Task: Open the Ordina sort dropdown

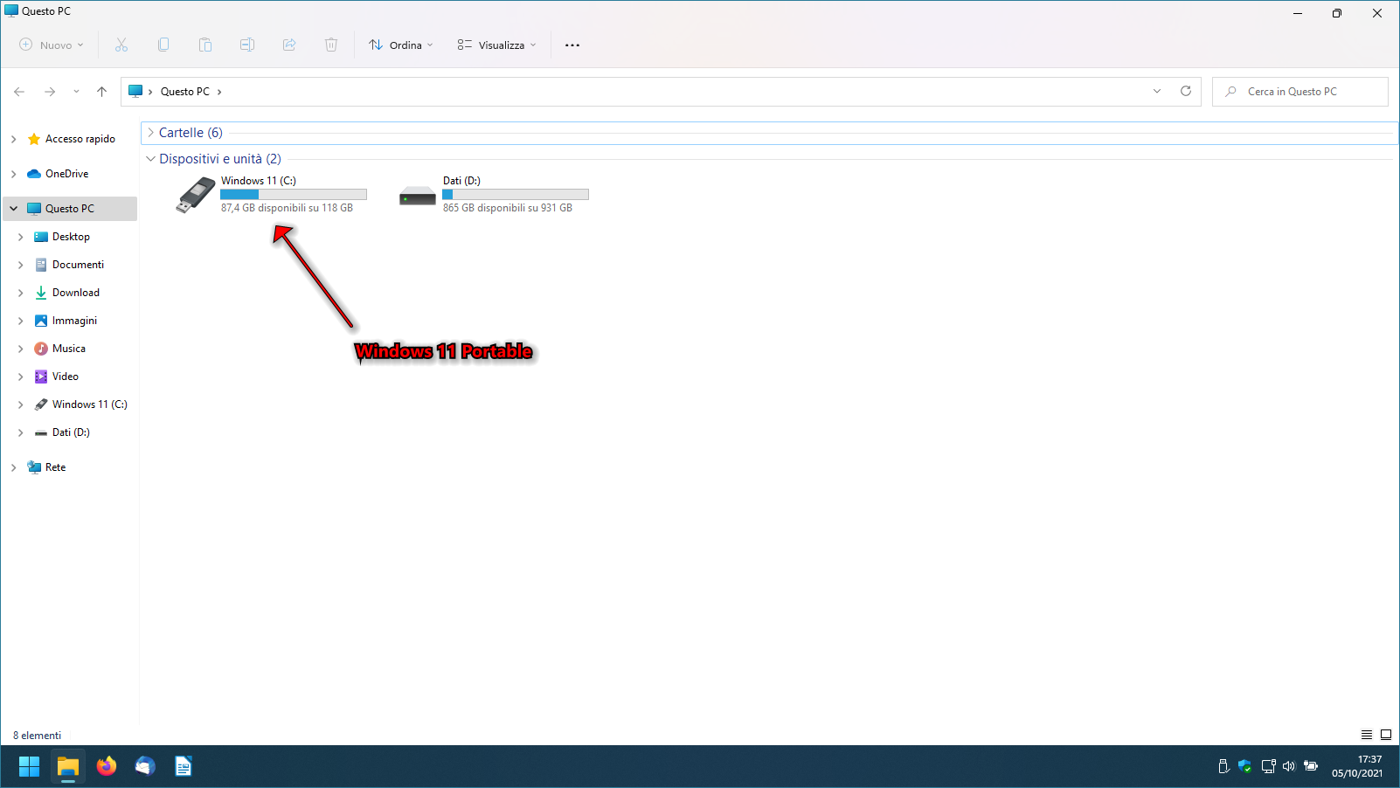Action: 401,45
